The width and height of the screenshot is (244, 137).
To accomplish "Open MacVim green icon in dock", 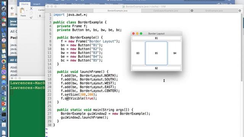I will point(4,109).
